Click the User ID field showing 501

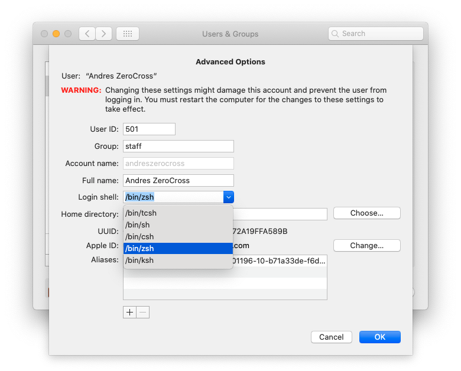click(x=149, y=129)
